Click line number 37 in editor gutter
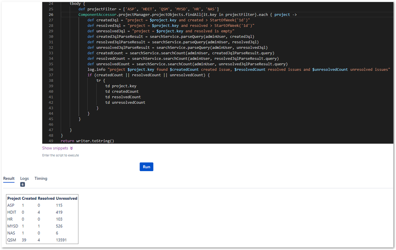This screenshot has width=396, height=250. [x=51, y=75]
